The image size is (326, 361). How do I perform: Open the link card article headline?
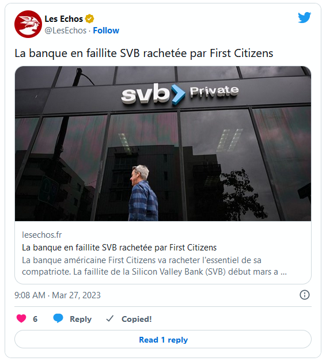tap(119, 248)
